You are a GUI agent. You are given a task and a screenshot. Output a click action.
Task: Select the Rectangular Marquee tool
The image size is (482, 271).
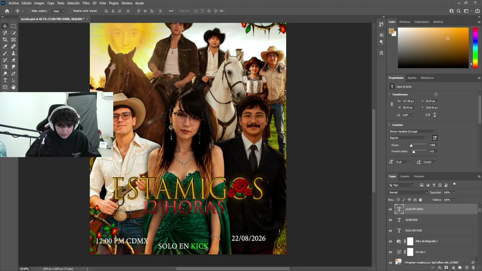click(x=14, y=26)
